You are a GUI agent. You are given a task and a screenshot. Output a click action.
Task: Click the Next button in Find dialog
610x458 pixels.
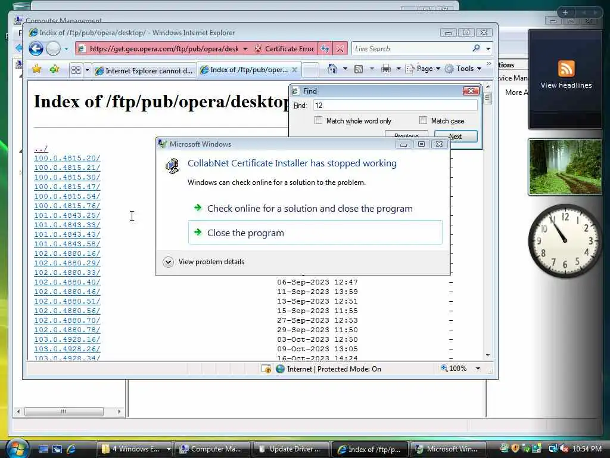(456, 137)
